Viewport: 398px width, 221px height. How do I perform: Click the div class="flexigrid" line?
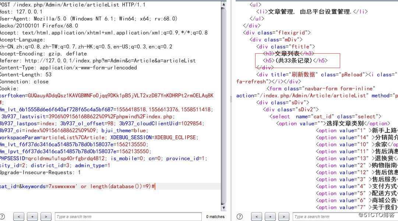tap(277, 33)
